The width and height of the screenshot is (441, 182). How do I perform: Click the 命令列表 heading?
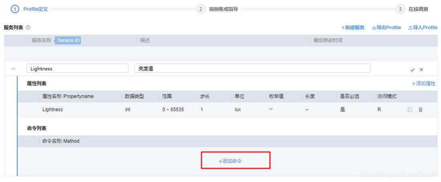[37, 128]
